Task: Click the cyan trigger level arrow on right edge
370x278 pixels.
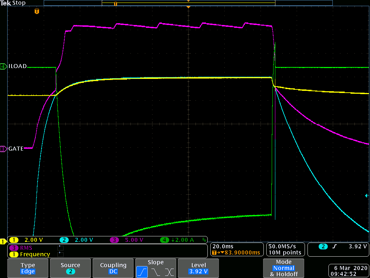Action: point(367,195)
